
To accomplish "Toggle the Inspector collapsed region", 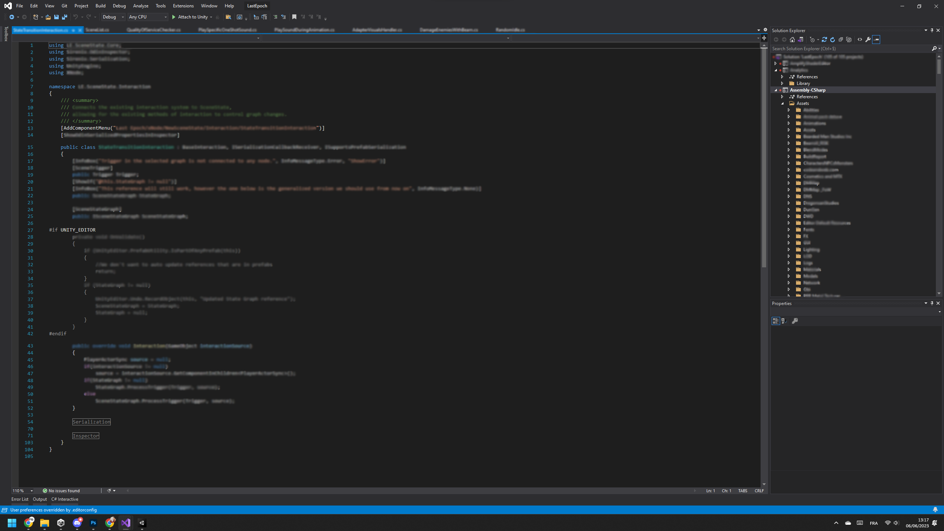I will point(86,436).
